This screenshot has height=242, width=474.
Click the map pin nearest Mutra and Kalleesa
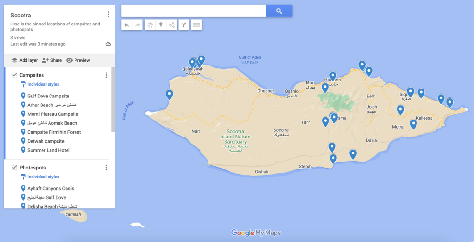tap(414, 124)
